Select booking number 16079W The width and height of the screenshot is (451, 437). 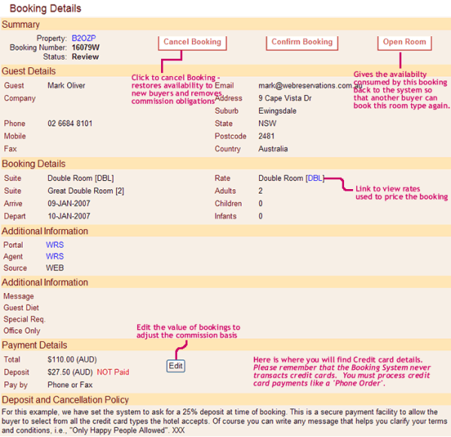click(86, 47)
